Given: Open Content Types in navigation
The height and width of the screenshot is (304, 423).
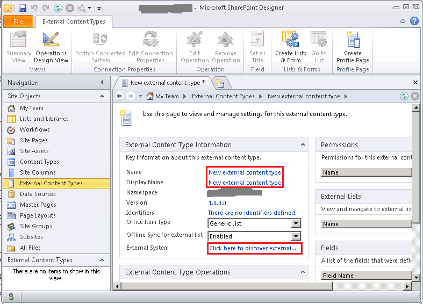Looking at the screenshot, I should (x=39, y=162).
